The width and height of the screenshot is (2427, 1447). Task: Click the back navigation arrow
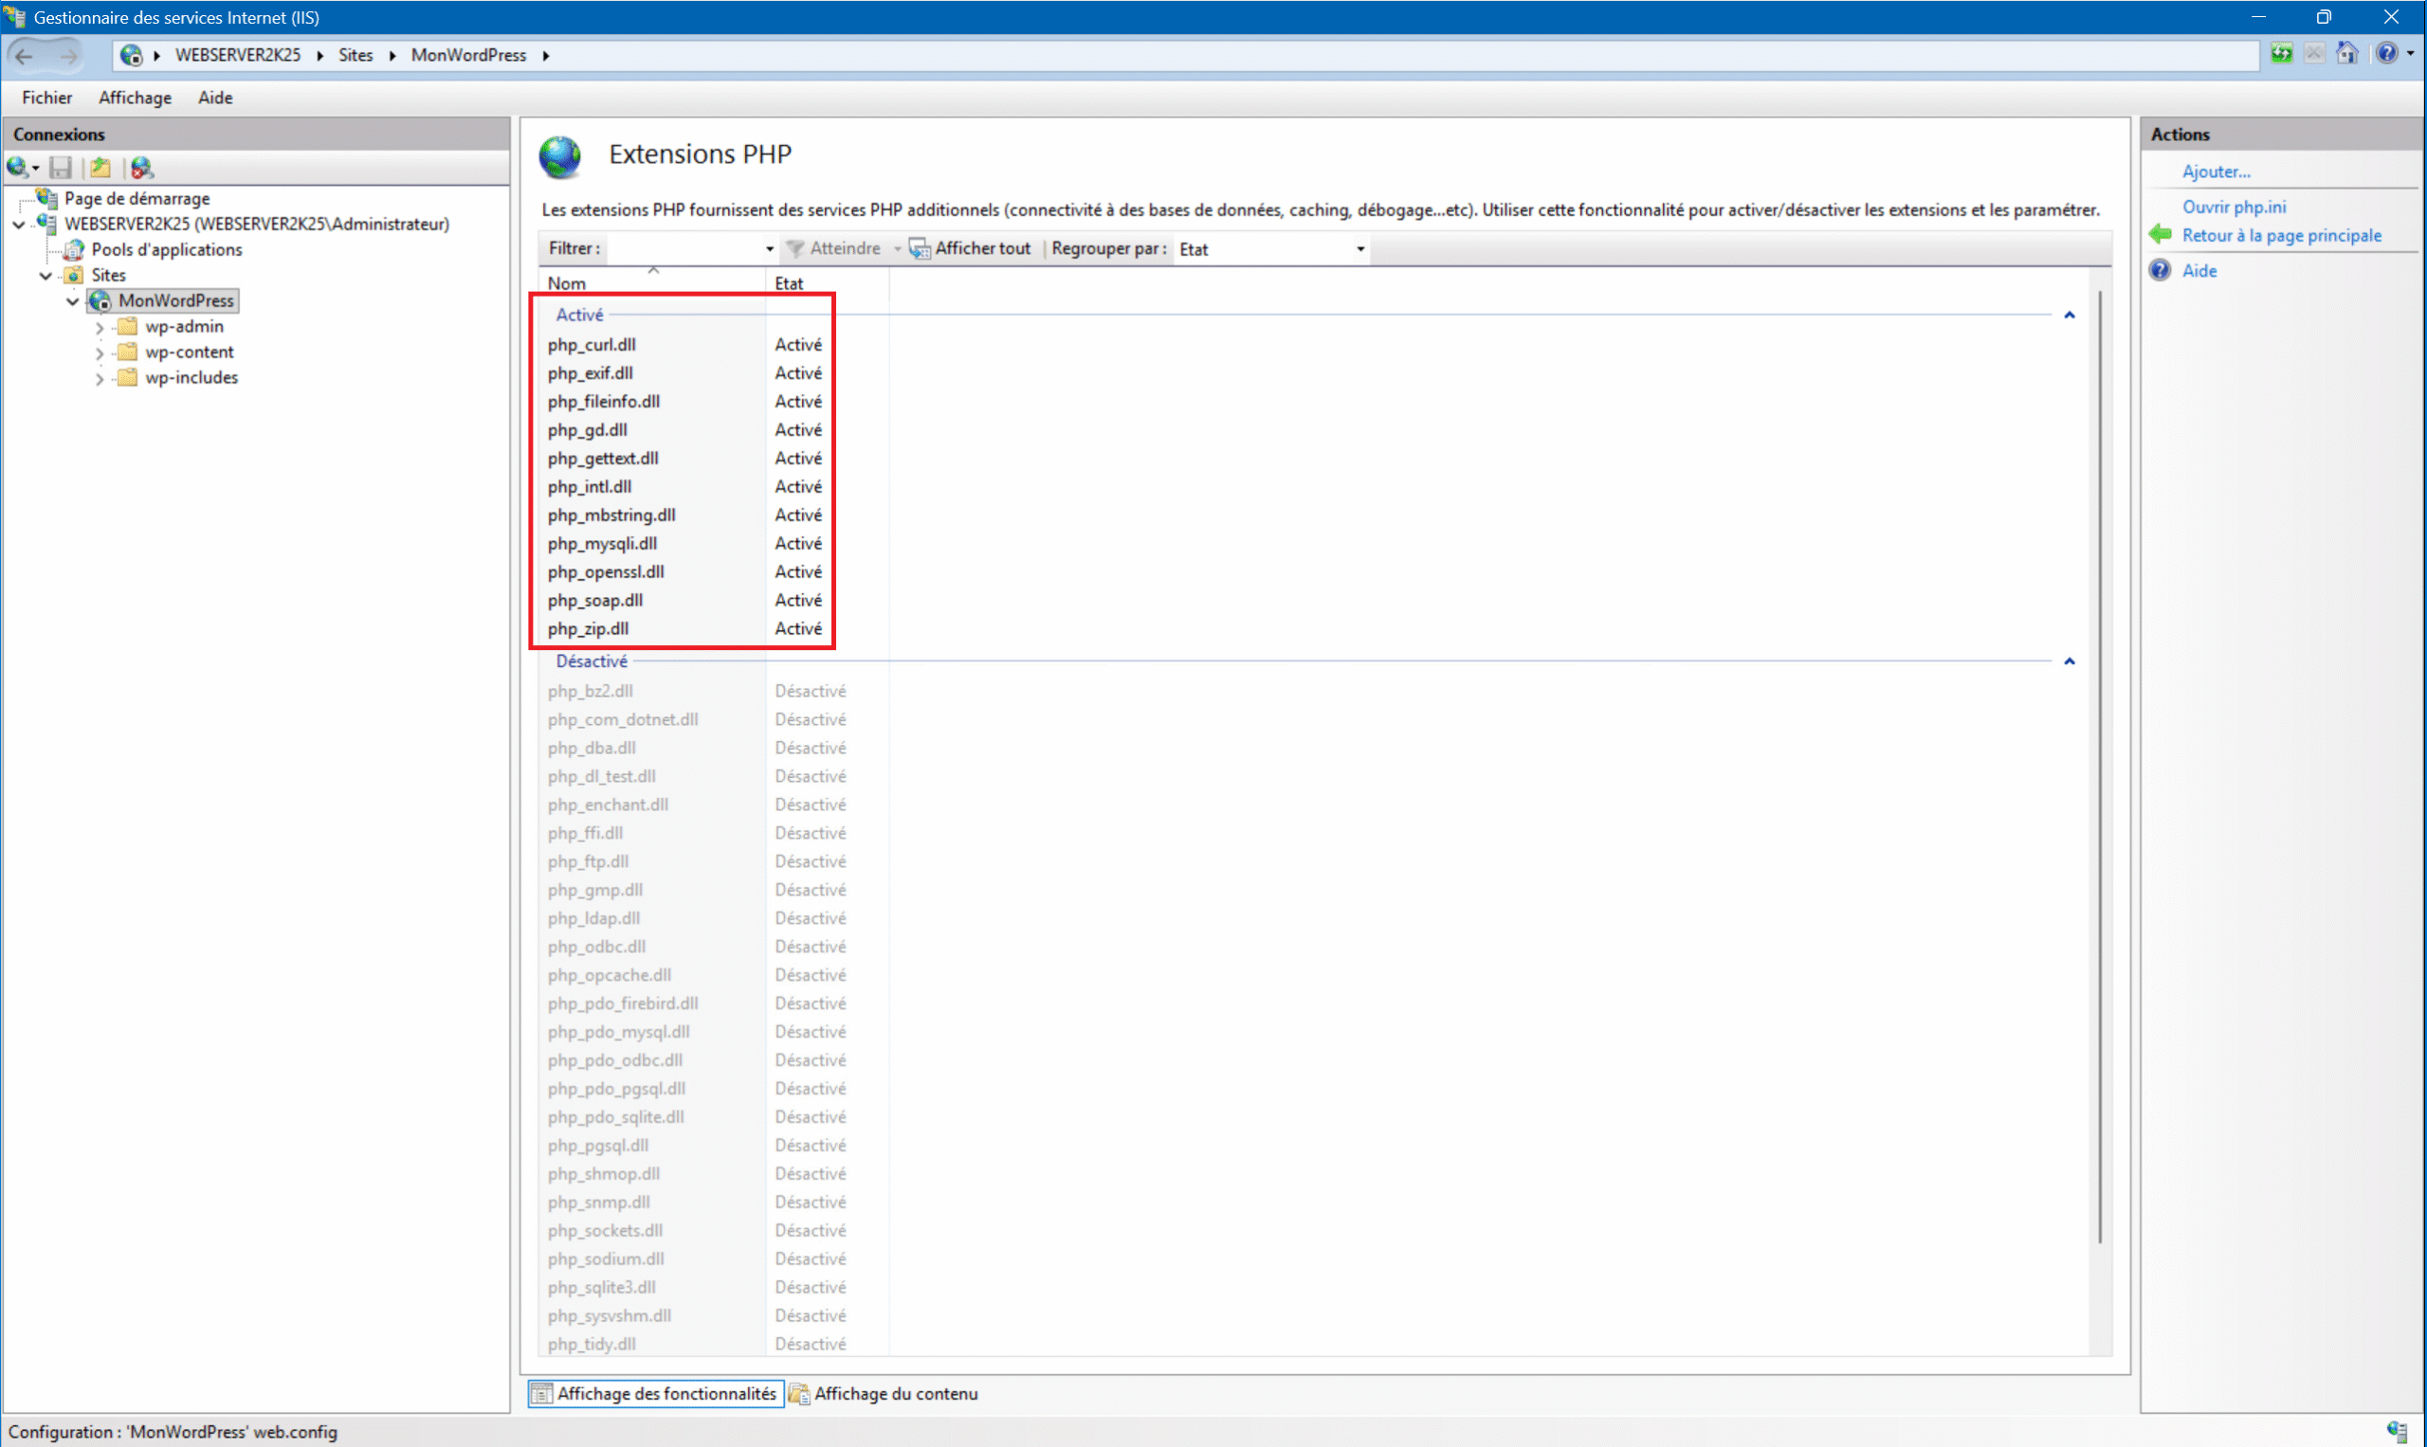26,56
